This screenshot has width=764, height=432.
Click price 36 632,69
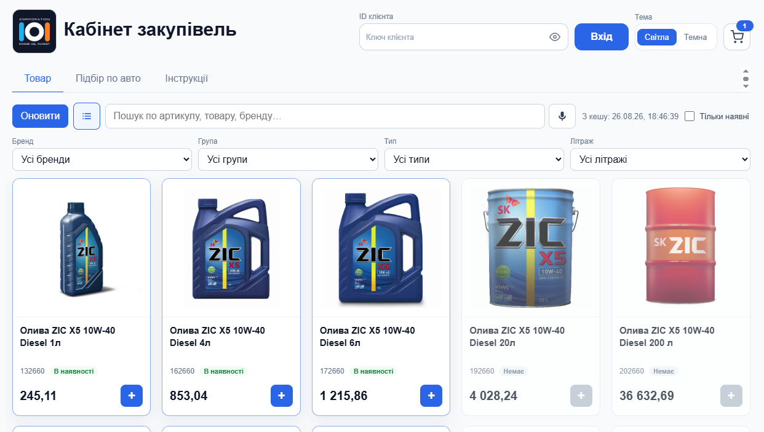tap(647, 396)
